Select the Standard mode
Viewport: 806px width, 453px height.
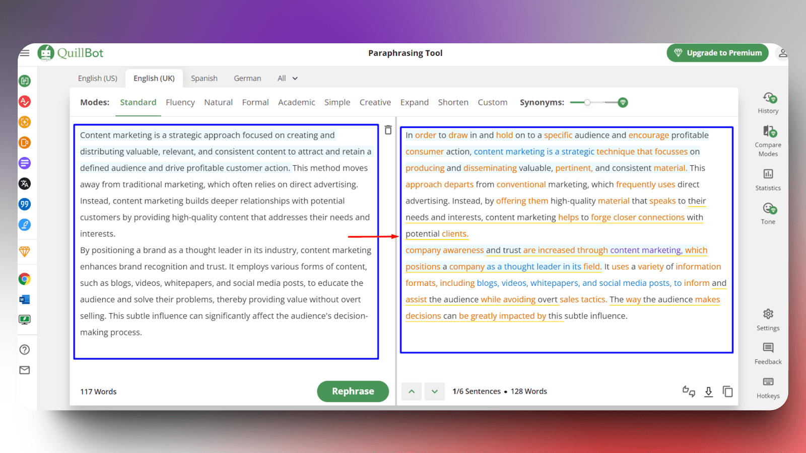138,102
